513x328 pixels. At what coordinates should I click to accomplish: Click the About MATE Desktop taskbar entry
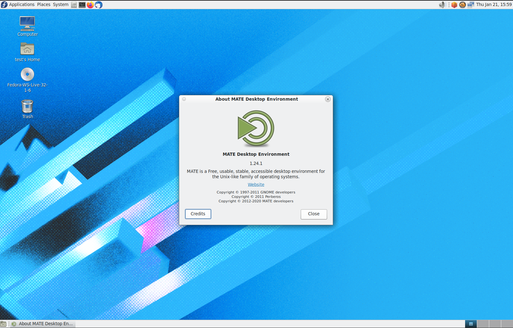pyautogui.click(x=43, y=324)
